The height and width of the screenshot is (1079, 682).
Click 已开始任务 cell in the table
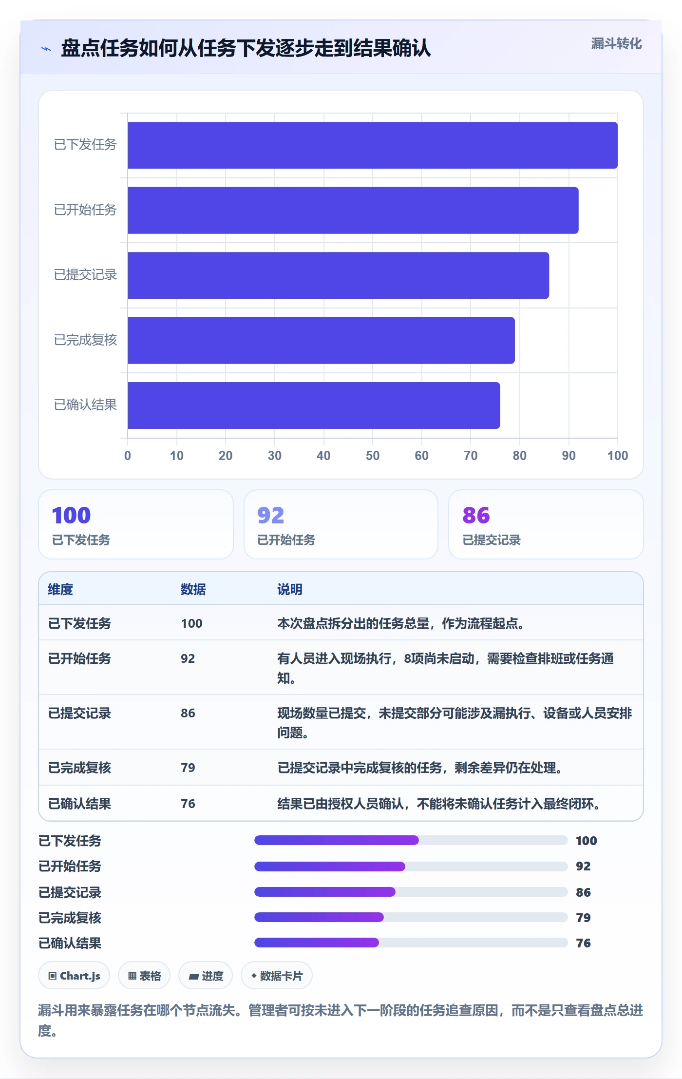click(79, 658)
